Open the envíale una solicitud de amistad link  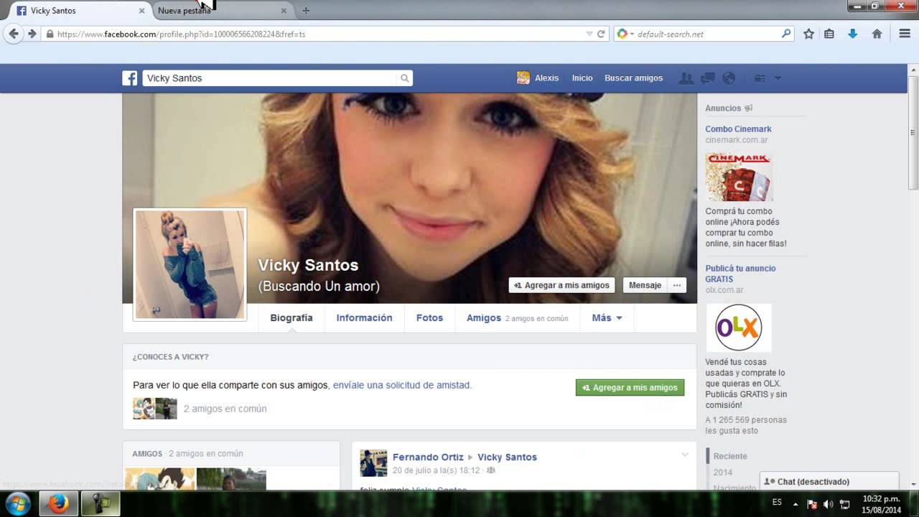coord(401,385)
